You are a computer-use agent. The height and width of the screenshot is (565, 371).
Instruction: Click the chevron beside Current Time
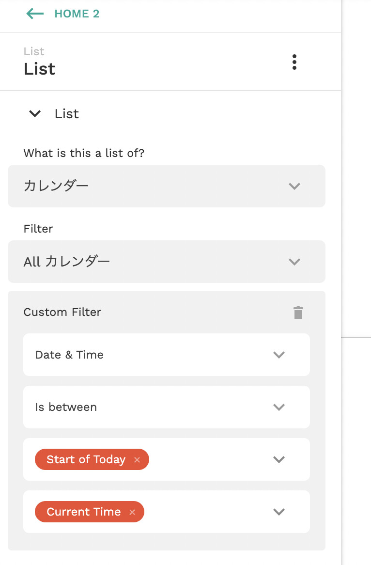pyautogui.click(x=279, y=512)
